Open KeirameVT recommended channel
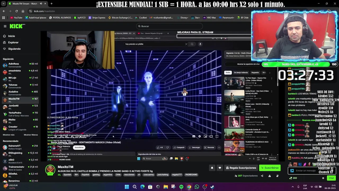 pyautogui.click(x=20, y=147)
